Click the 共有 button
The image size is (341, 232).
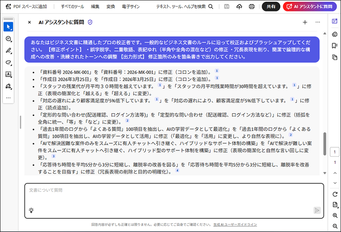(271, 6)
